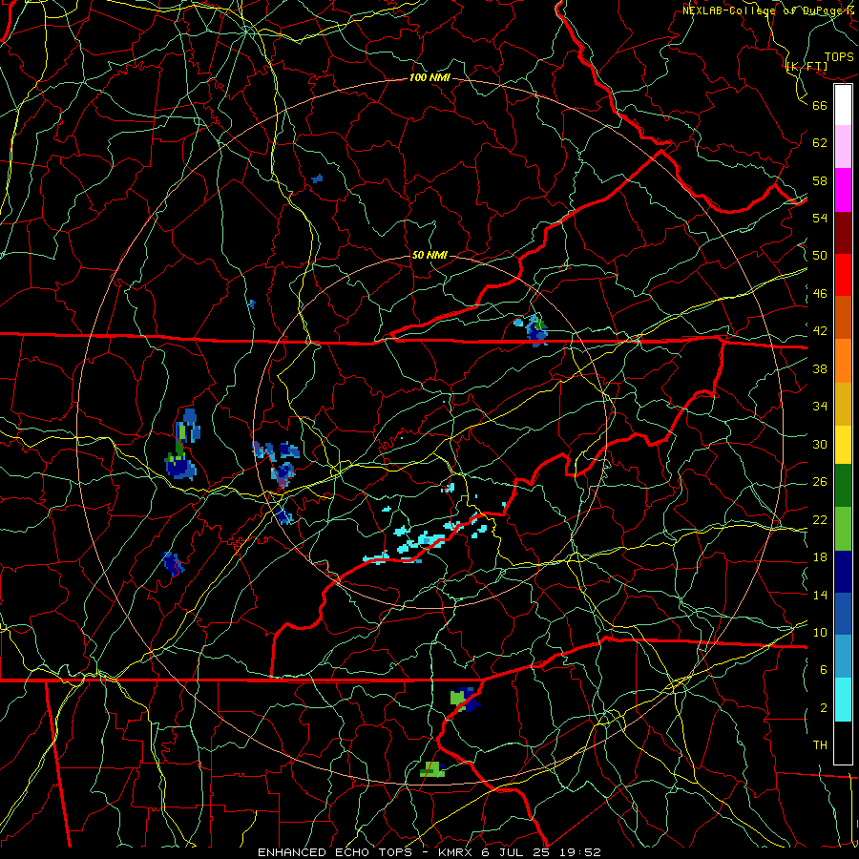Viewport: 859px width, 859px height.
Task: Click the white swatch on the tops scale
Action: (843, 105)
